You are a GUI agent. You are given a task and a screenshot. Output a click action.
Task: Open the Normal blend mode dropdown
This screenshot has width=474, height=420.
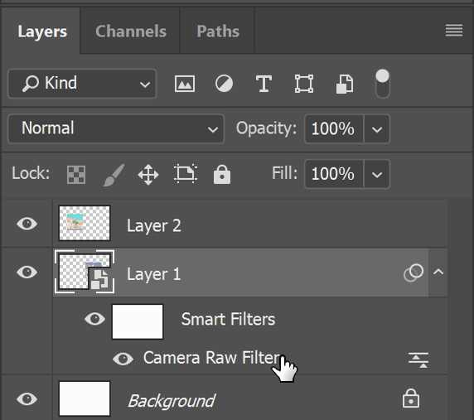click(x=116, y=128)
